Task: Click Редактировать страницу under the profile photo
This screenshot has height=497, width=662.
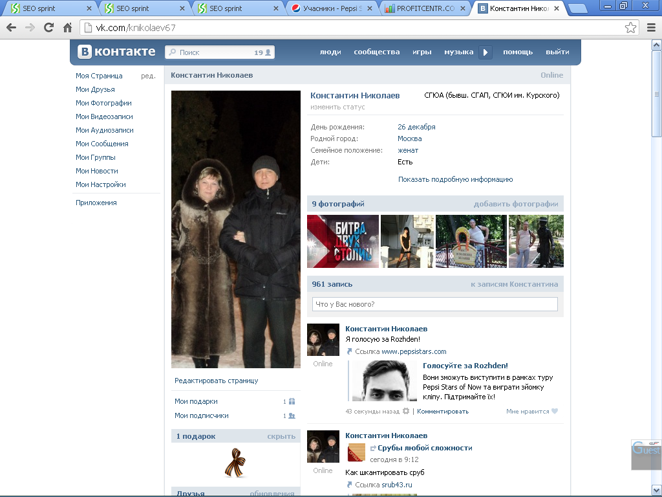Action: [x=216, y=381]
